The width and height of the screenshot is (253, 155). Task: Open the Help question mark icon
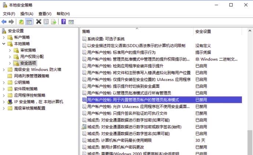(x=63, y=22)
